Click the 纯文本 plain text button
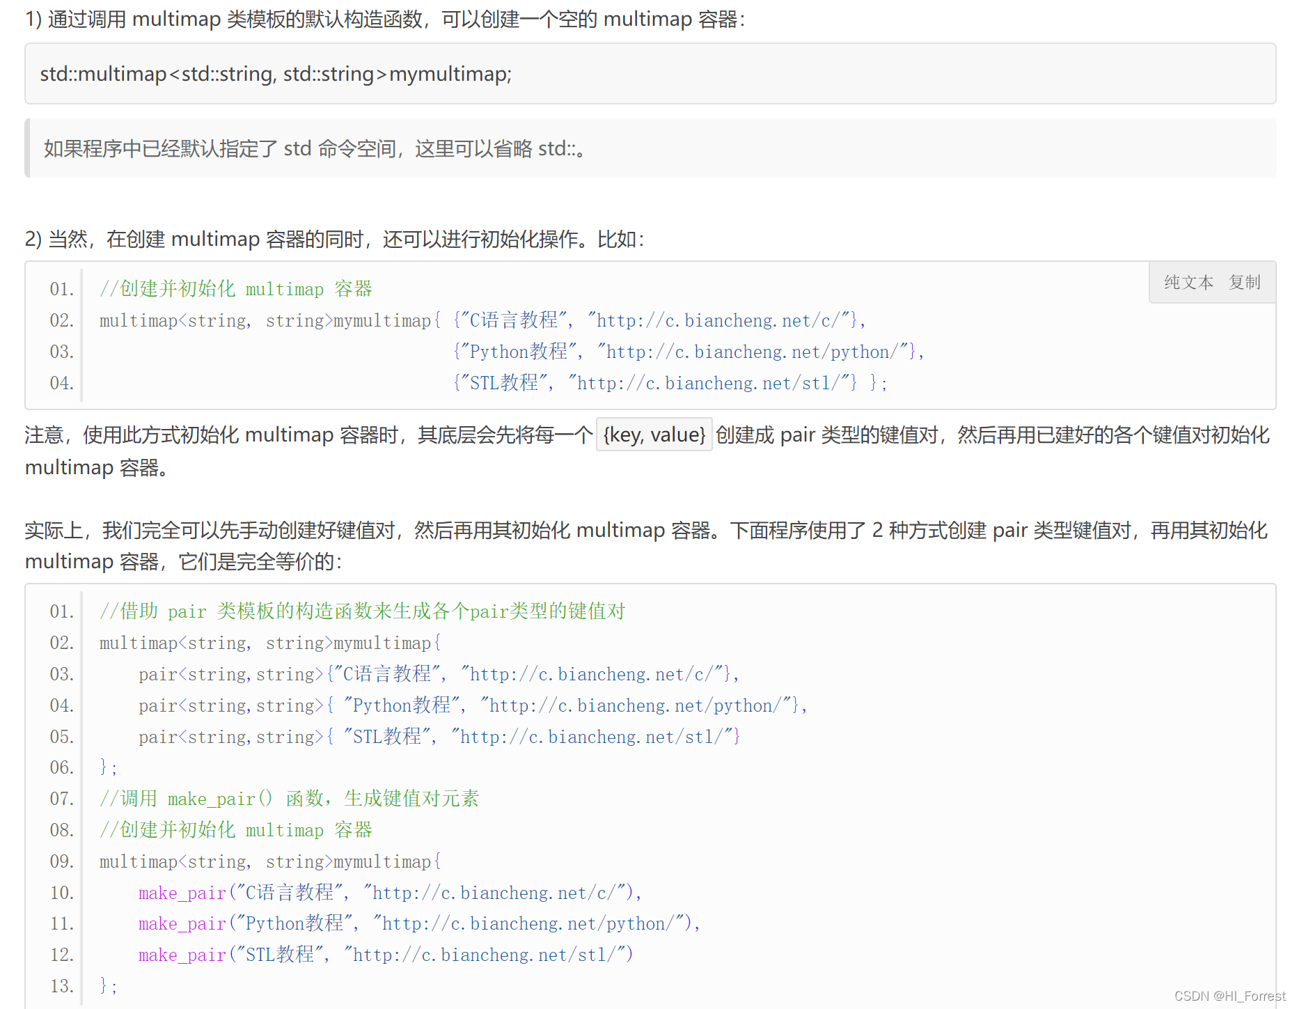Viewport: 1297px width, 1009px height. [x=1188, y=282]
